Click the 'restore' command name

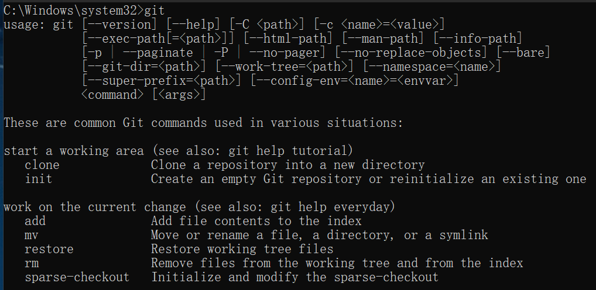pos(49,249)
